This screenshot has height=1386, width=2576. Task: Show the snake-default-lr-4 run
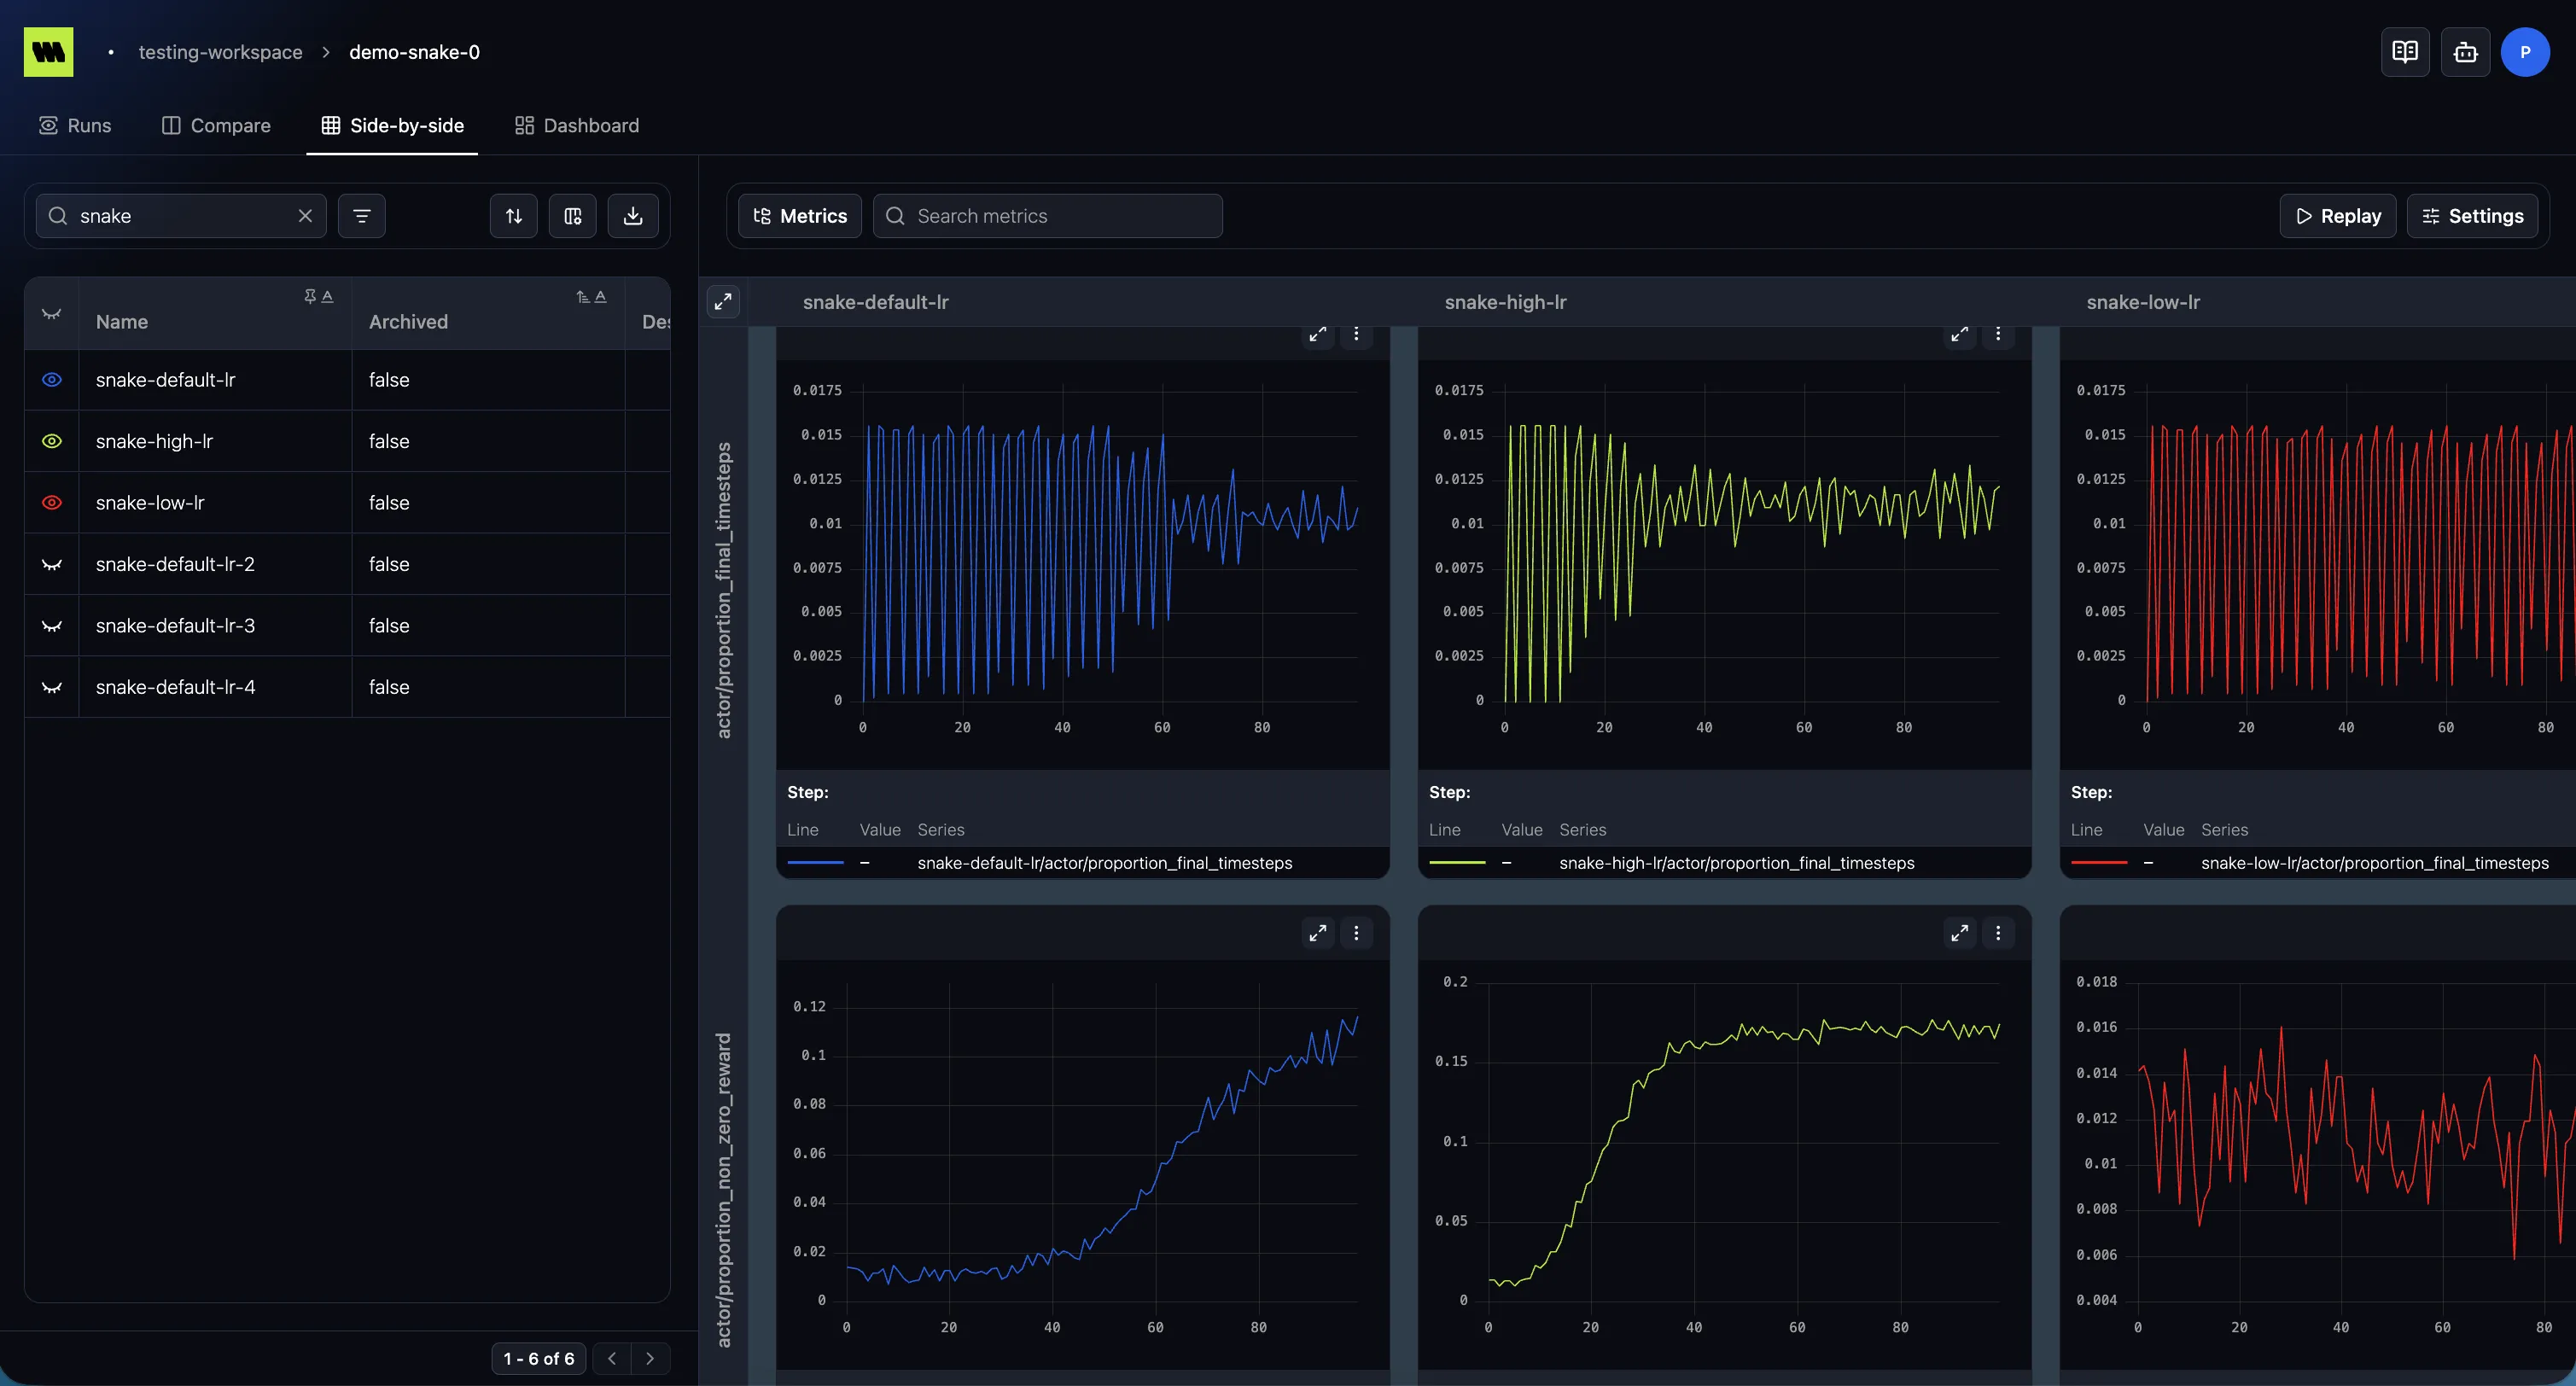tap(52, 687)
